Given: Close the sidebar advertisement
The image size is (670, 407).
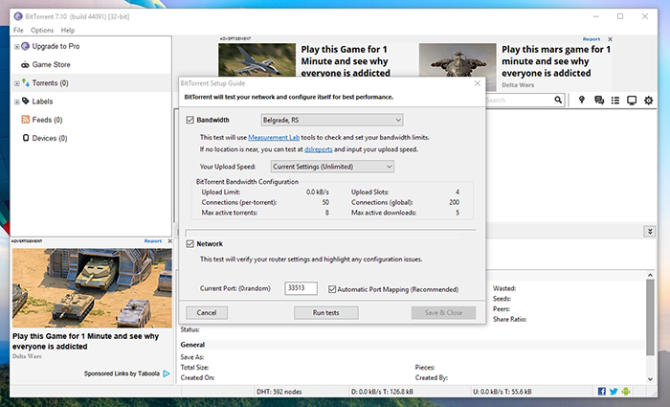Looking at the screenshot, I should click(169, 241).
